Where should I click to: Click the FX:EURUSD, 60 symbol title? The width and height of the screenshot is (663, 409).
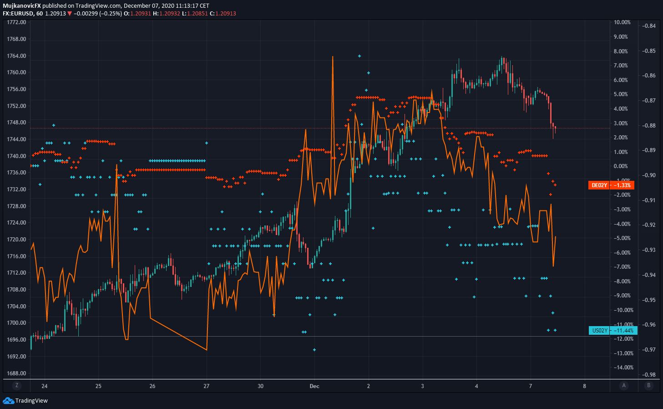[23, 14]
